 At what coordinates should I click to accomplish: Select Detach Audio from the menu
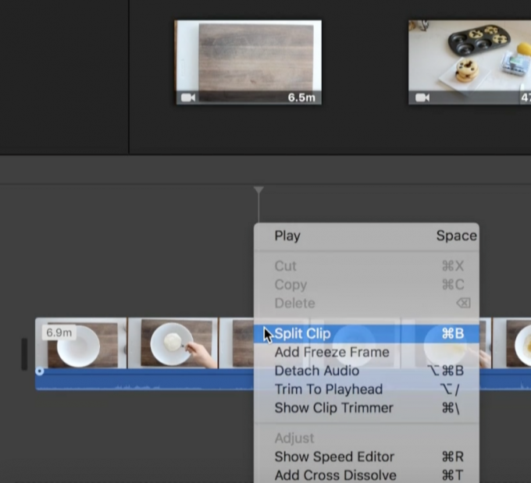coord(366,371)
